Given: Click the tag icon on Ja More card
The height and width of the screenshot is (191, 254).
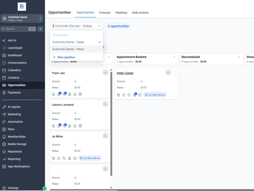Looking at the screenshot, I should click(64, 158).
